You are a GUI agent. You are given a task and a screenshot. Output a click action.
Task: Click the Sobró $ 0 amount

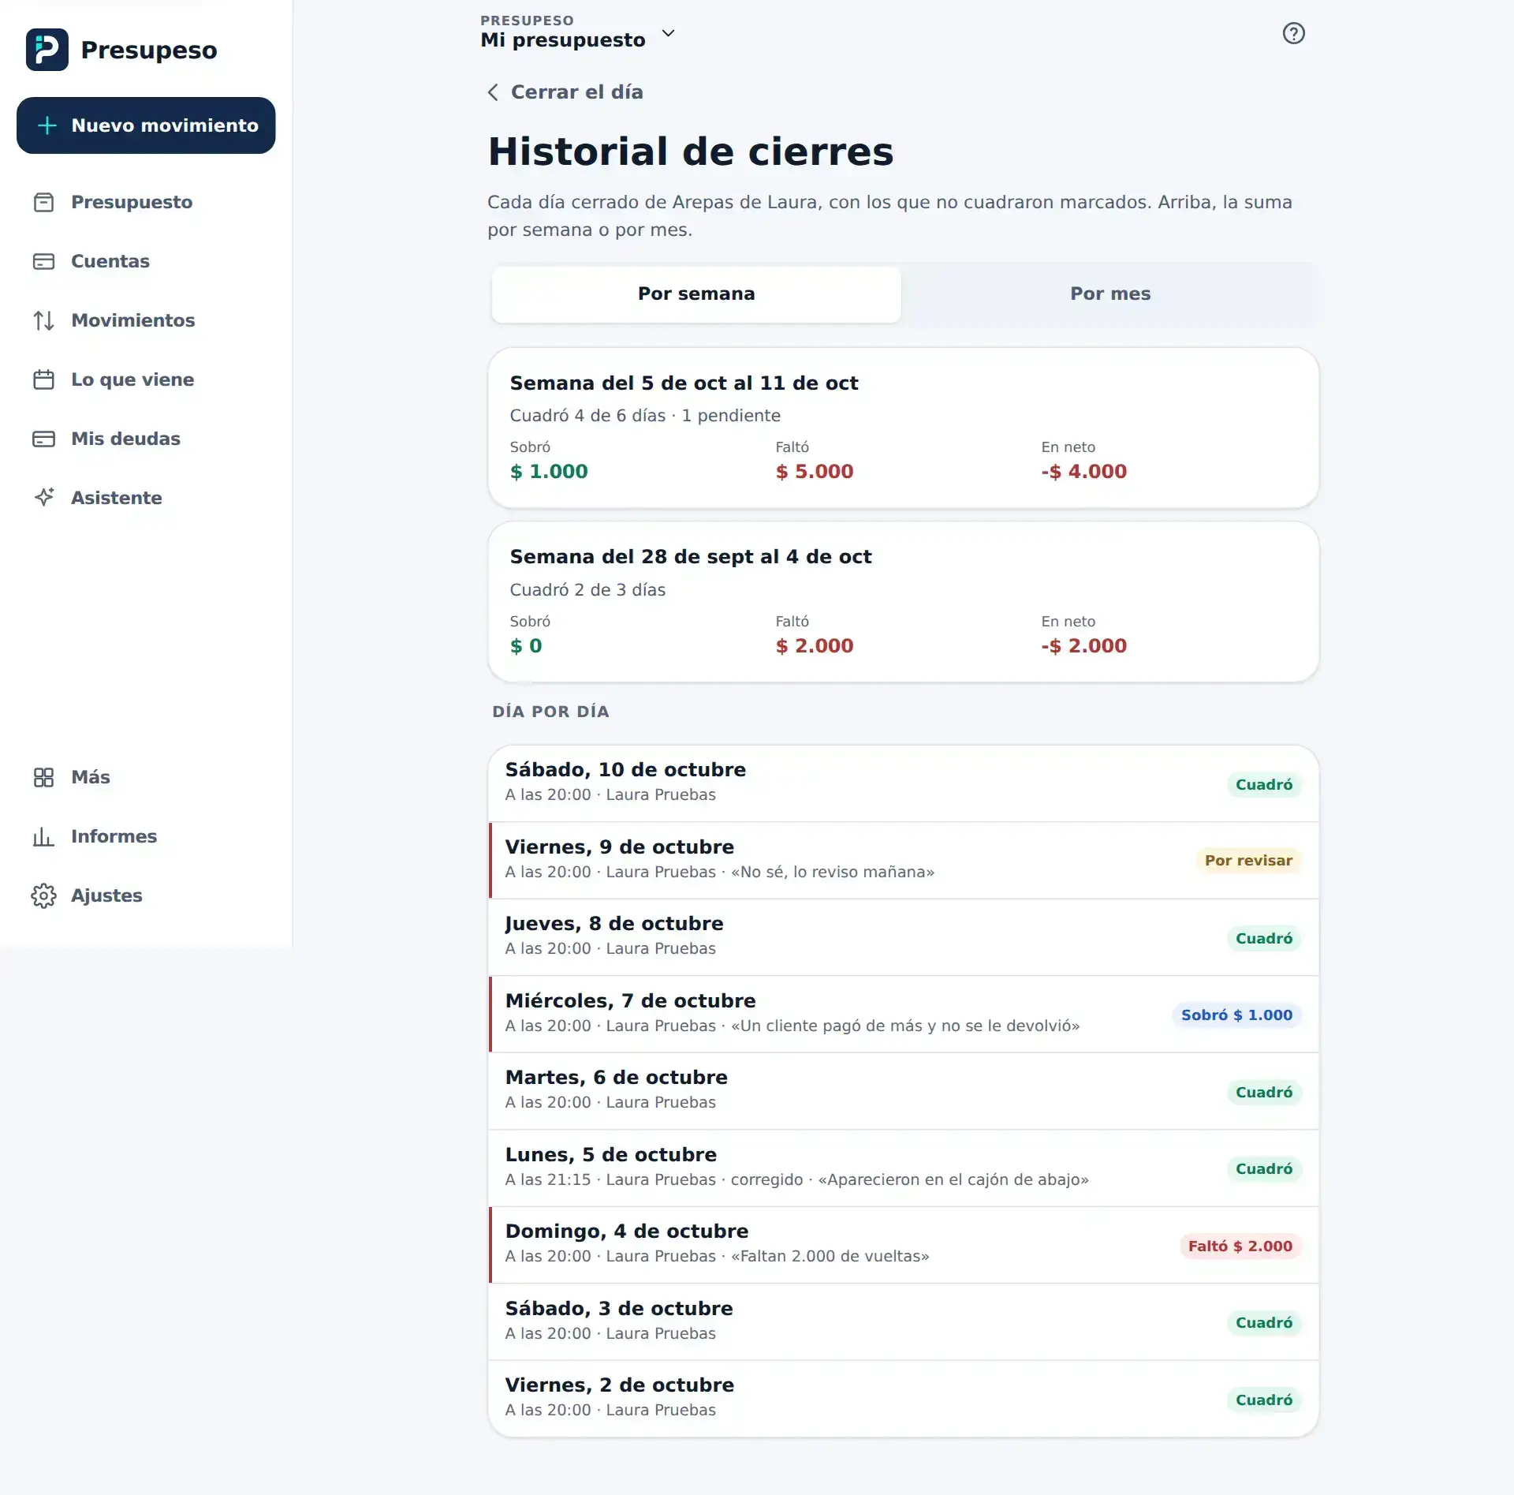(526, 646)
